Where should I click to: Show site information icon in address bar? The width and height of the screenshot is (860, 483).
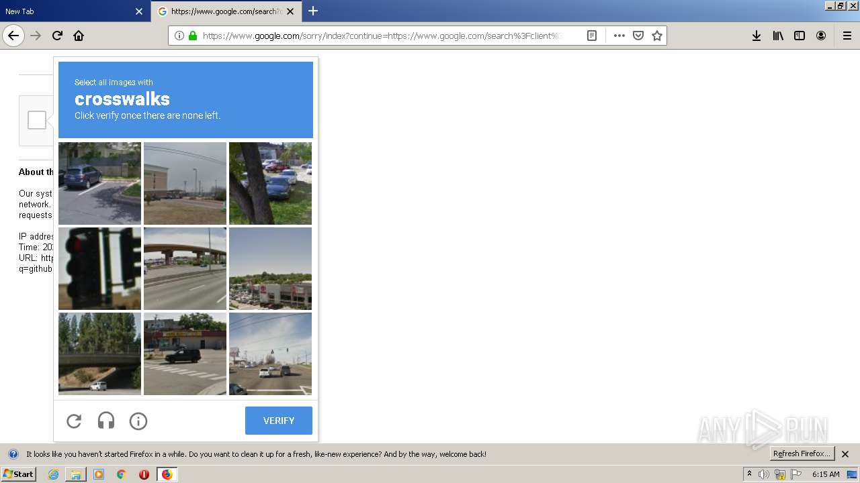click(x=179, y=36)
